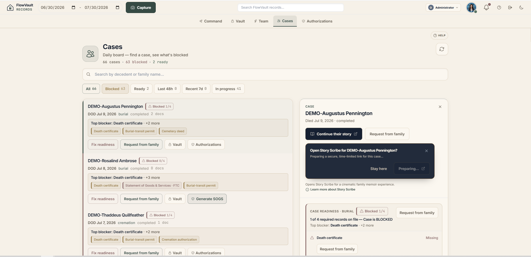Click the Cremation authorization tag
The height and width of the screenshot is (257, 531).
click(x=179, y=240)
